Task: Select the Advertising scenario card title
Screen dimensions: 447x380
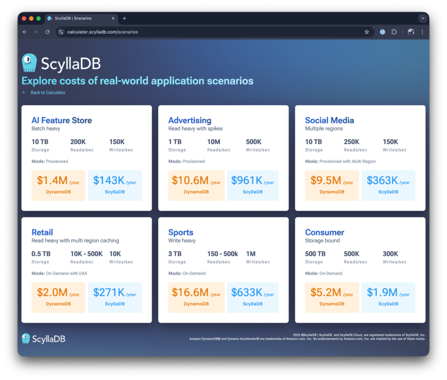Action: [190, 120]
